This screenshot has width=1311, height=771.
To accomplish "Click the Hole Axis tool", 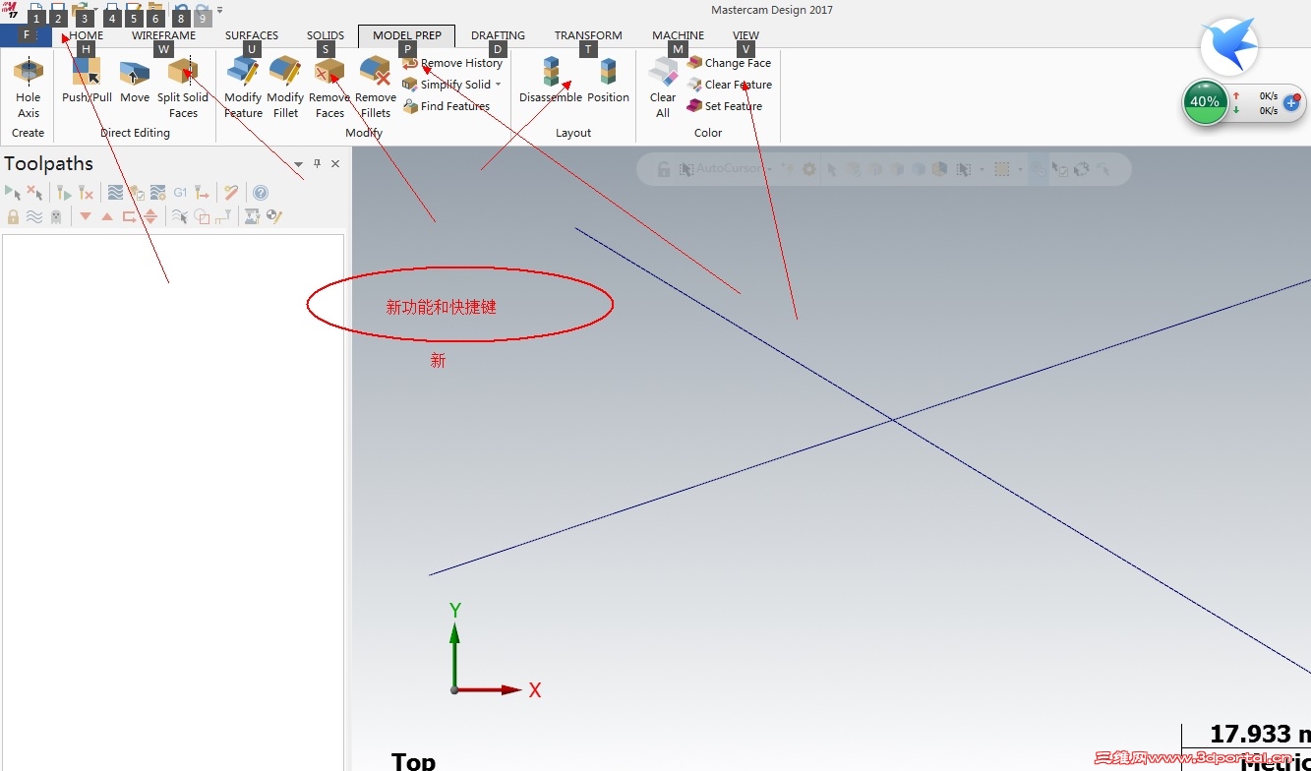I will 28,89.
